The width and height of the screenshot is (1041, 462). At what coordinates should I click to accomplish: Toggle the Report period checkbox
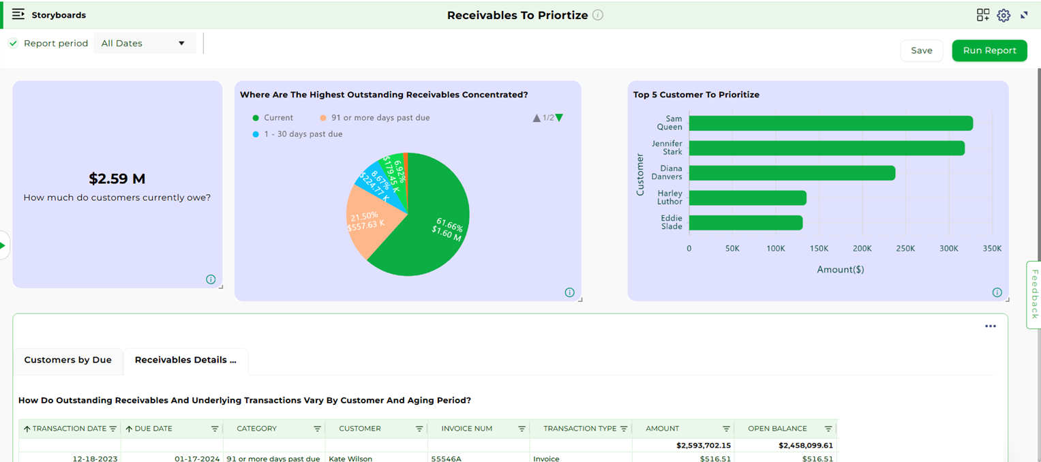coord(13,44)
